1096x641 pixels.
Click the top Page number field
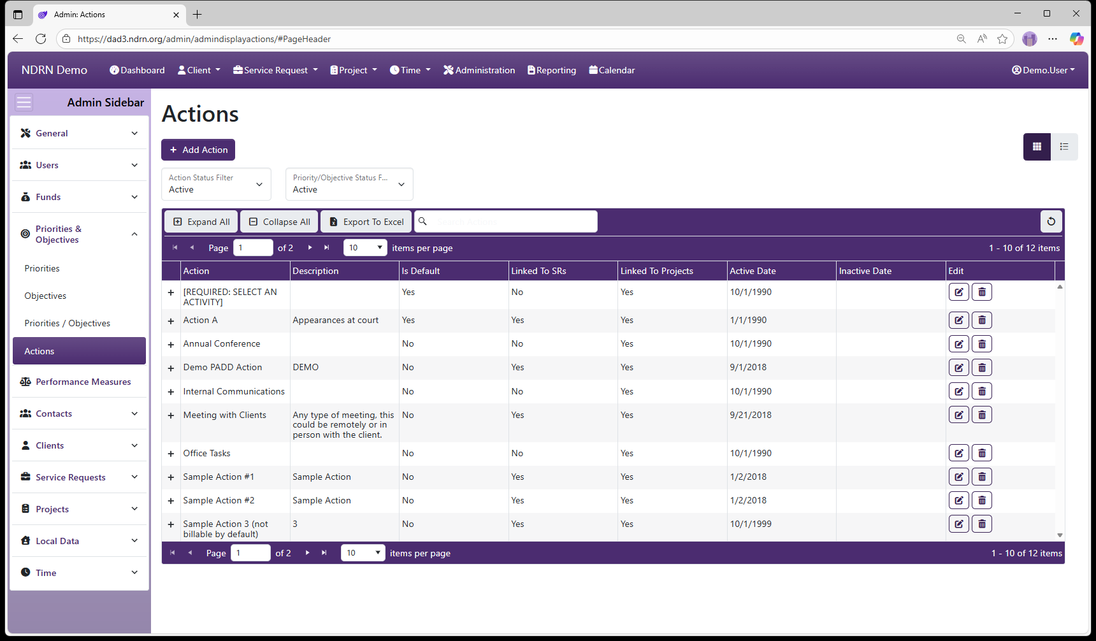[x=253, y=247]
